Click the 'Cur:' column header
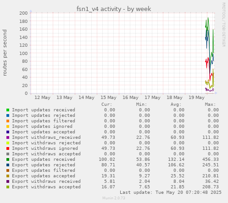 click(107, 104)
